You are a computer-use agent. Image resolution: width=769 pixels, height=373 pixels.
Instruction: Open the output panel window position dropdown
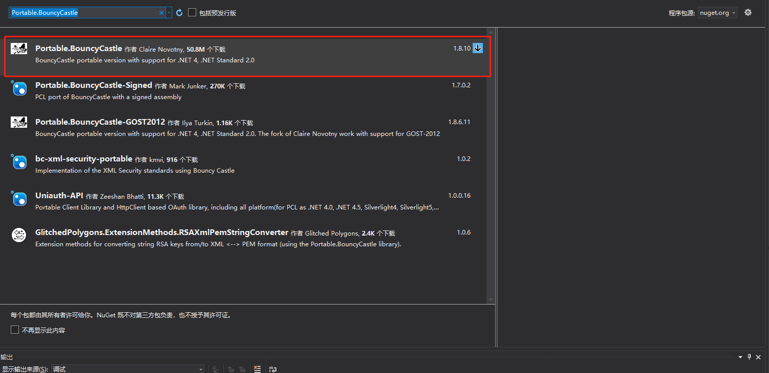pyautogui.click(x=741, y=357)
